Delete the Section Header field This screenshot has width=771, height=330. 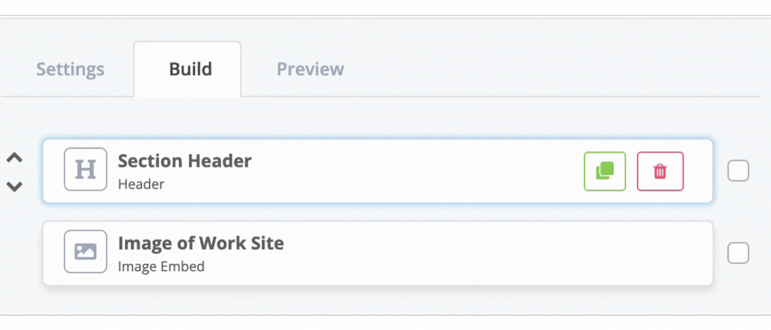click(660, 171)
